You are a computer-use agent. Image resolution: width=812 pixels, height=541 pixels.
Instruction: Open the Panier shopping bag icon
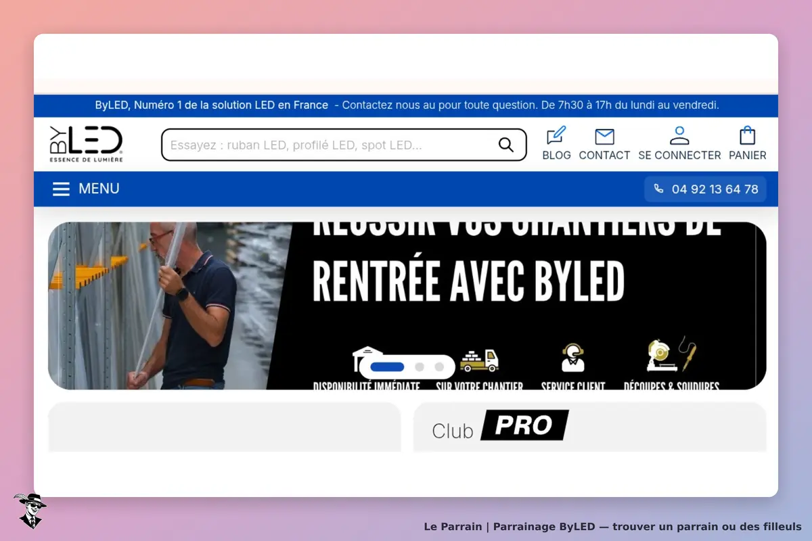pos(748,135)
